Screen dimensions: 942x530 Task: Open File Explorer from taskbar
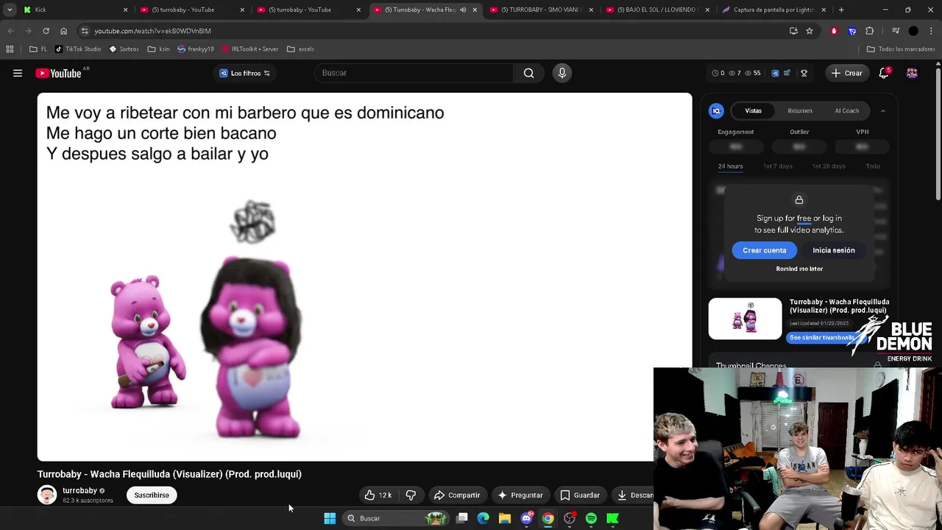coord(505,518)
